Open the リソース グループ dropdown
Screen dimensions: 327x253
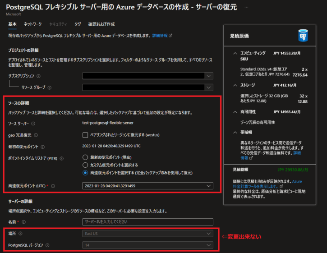147,87
